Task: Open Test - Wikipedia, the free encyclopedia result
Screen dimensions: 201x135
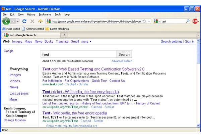Action: (x=75, y=113)
